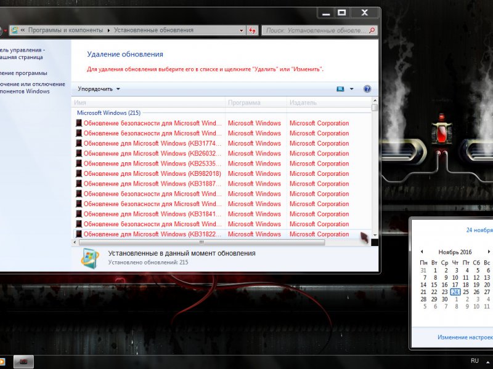
Task: Select day 31 of the previous month in calendar
Action: (x=423, y=271)
